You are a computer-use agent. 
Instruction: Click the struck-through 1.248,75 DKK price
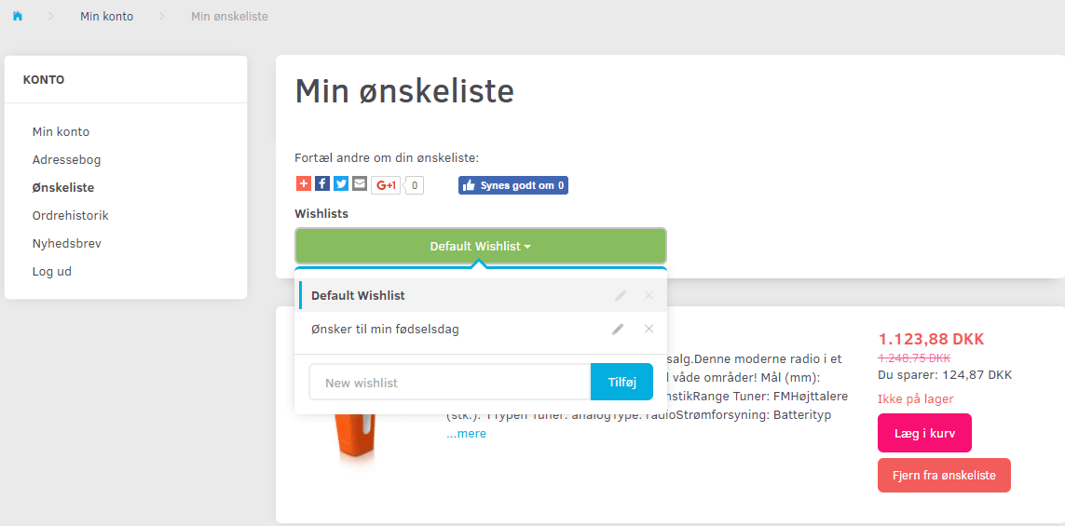click(x=914, y=357)
